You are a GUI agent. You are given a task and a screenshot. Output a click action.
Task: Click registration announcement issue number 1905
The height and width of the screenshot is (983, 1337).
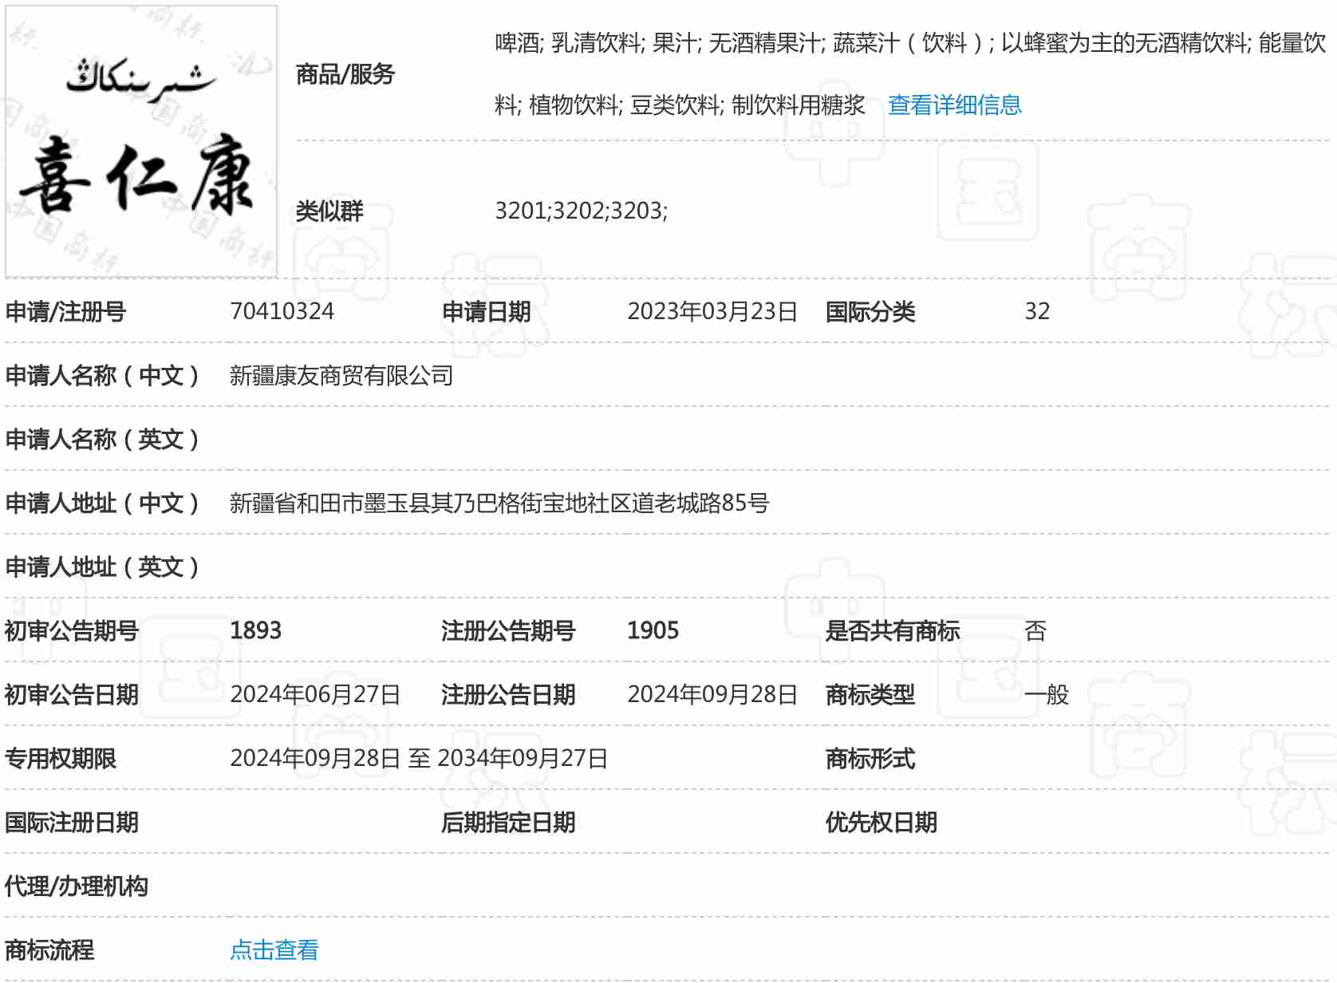point(653,630)
